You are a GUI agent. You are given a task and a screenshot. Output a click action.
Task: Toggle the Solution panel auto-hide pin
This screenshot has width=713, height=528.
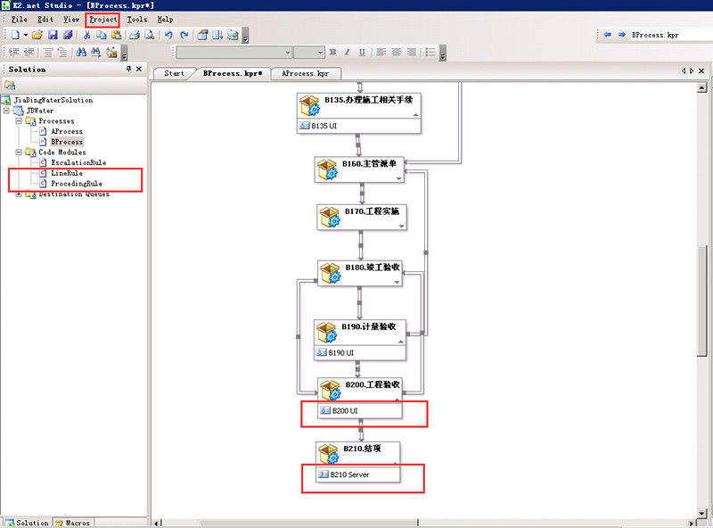coord(128,69)
